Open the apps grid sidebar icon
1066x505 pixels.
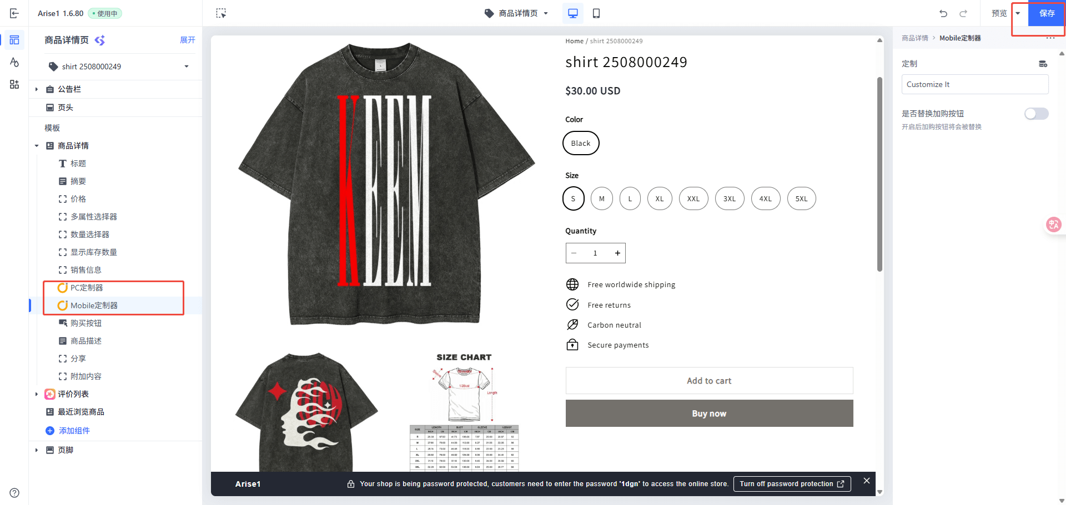click(x=14, y=84)
